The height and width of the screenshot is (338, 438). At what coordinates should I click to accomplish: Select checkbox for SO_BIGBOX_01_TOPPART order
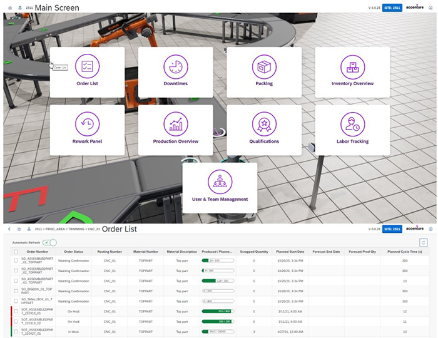16,291
